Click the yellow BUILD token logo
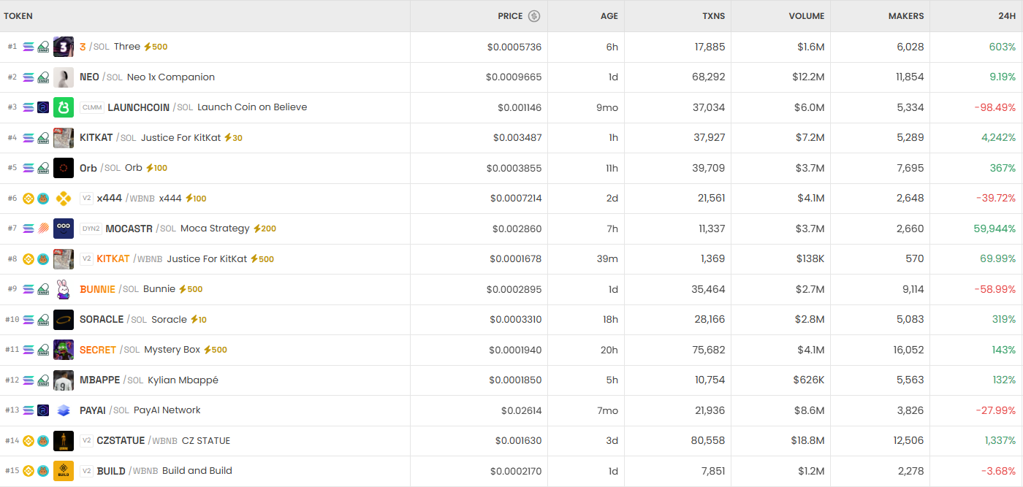This screenshot has height=487, width=1023. point(64,471)
